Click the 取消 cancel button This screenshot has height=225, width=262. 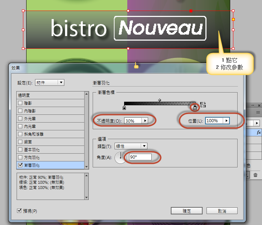[222, 211]
